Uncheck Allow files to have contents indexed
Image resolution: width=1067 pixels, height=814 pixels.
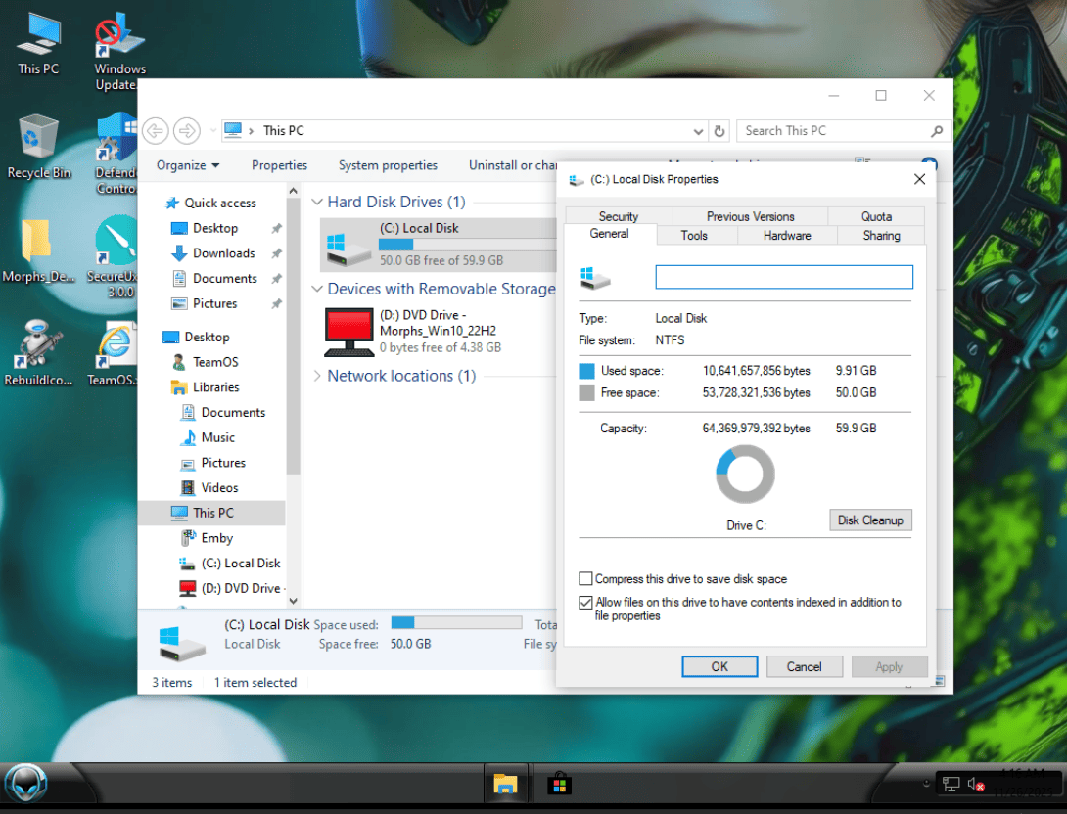[586, 603]
